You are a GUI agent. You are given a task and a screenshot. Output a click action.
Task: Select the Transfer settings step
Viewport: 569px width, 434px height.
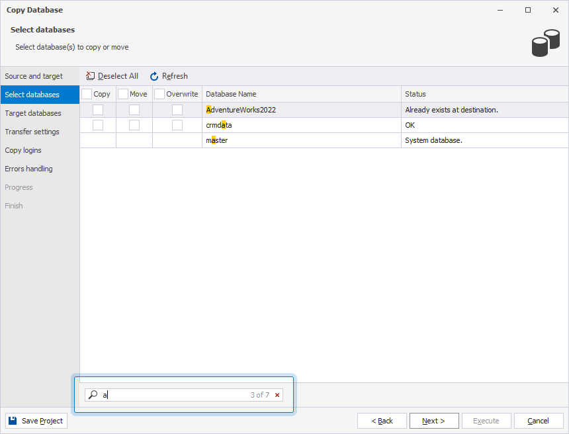[32, 132]
